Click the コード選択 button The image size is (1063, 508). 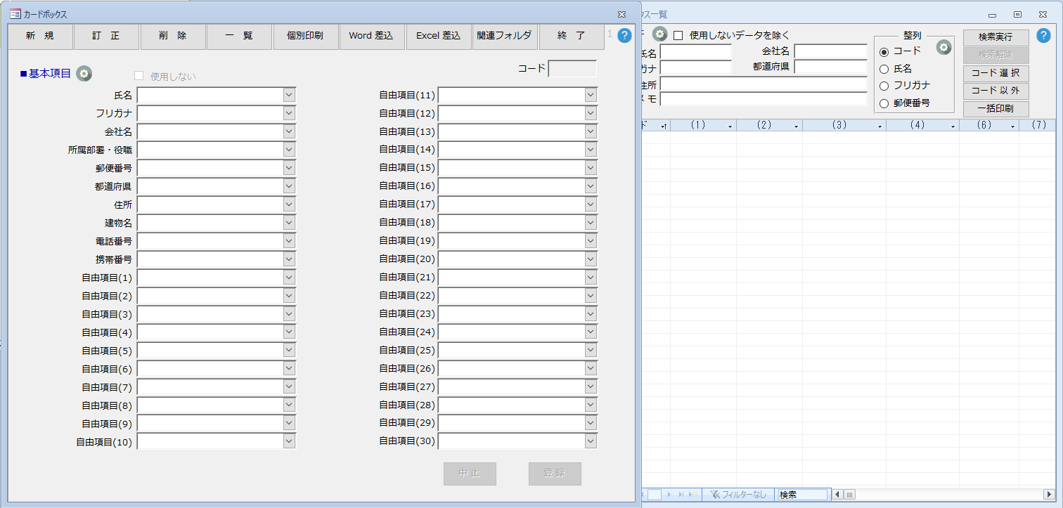pos(996,73)
